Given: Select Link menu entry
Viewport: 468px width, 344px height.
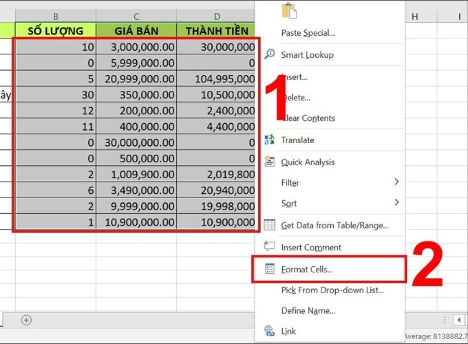Looking at the screenshot, I should (x=288, y=331).
